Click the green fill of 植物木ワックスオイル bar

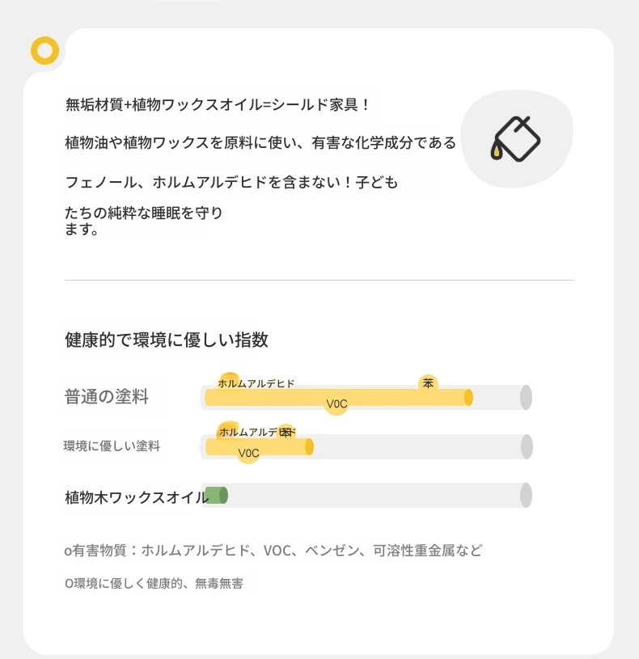[x=216, y=496]
